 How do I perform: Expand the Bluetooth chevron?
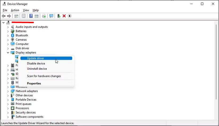coord(8,36)
